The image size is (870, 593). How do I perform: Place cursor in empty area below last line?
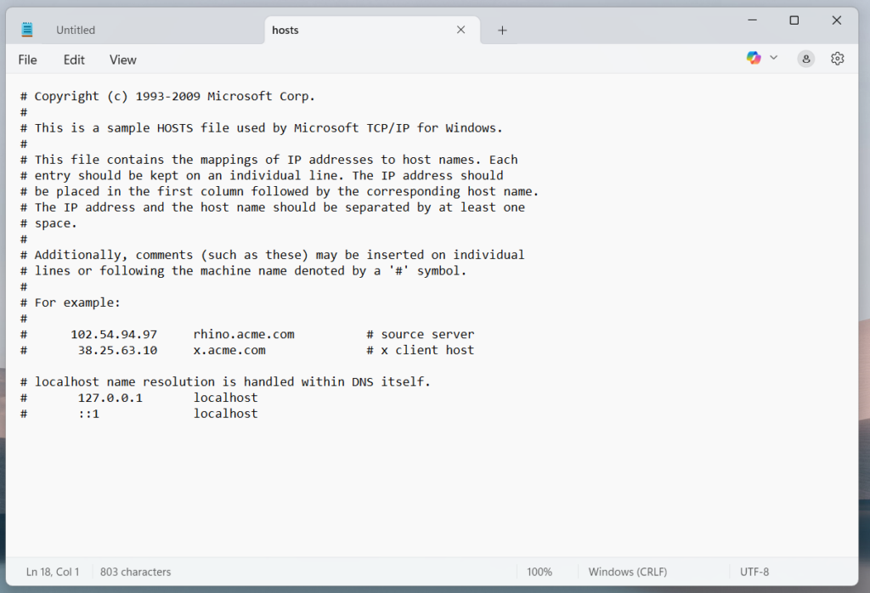tap(432, 489)
